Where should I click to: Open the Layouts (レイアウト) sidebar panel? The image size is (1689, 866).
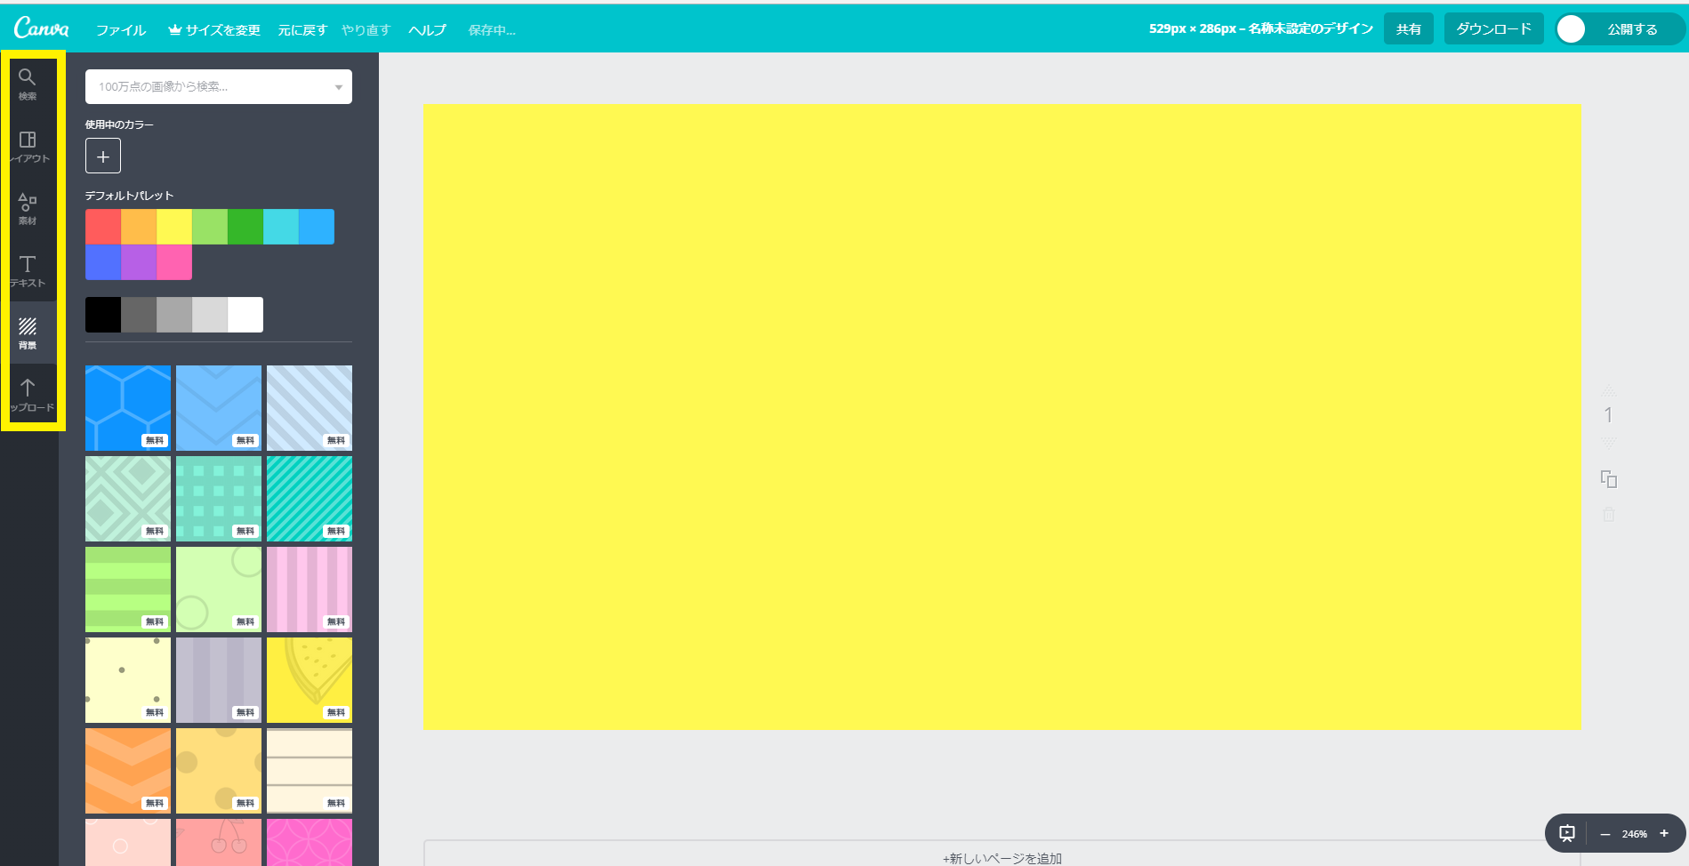(x=28, y=146)
